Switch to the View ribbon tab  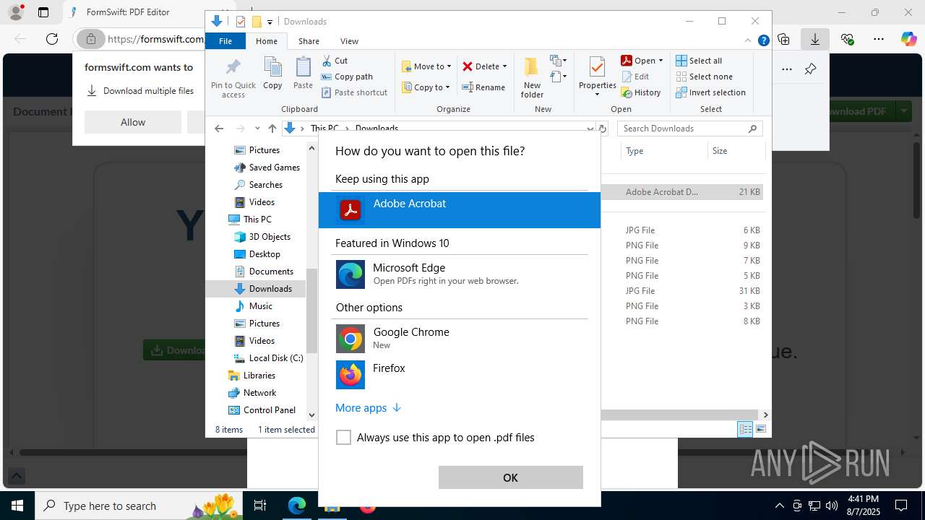coord(349,41)
